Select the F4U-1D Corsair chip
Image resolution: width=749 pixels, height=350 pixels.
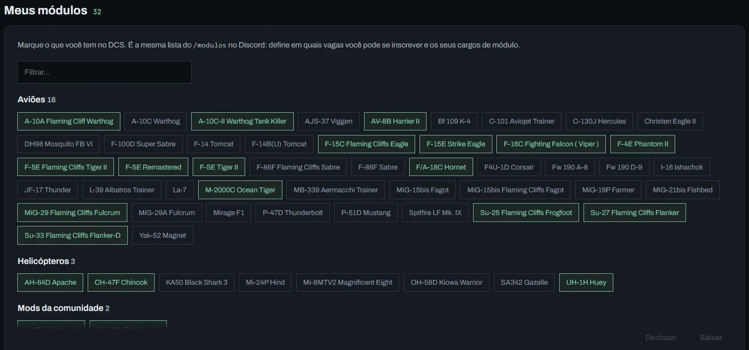click(x=509, y=167)
